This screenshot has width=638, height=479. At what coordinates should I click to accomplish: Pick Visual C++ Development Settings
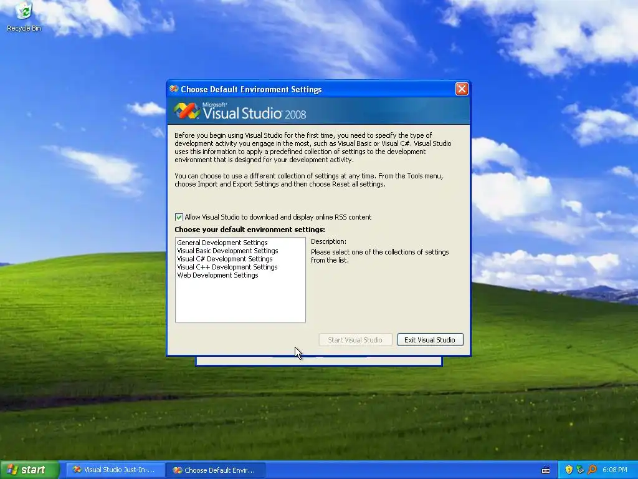pyautogui.click(x=227, y=267)
